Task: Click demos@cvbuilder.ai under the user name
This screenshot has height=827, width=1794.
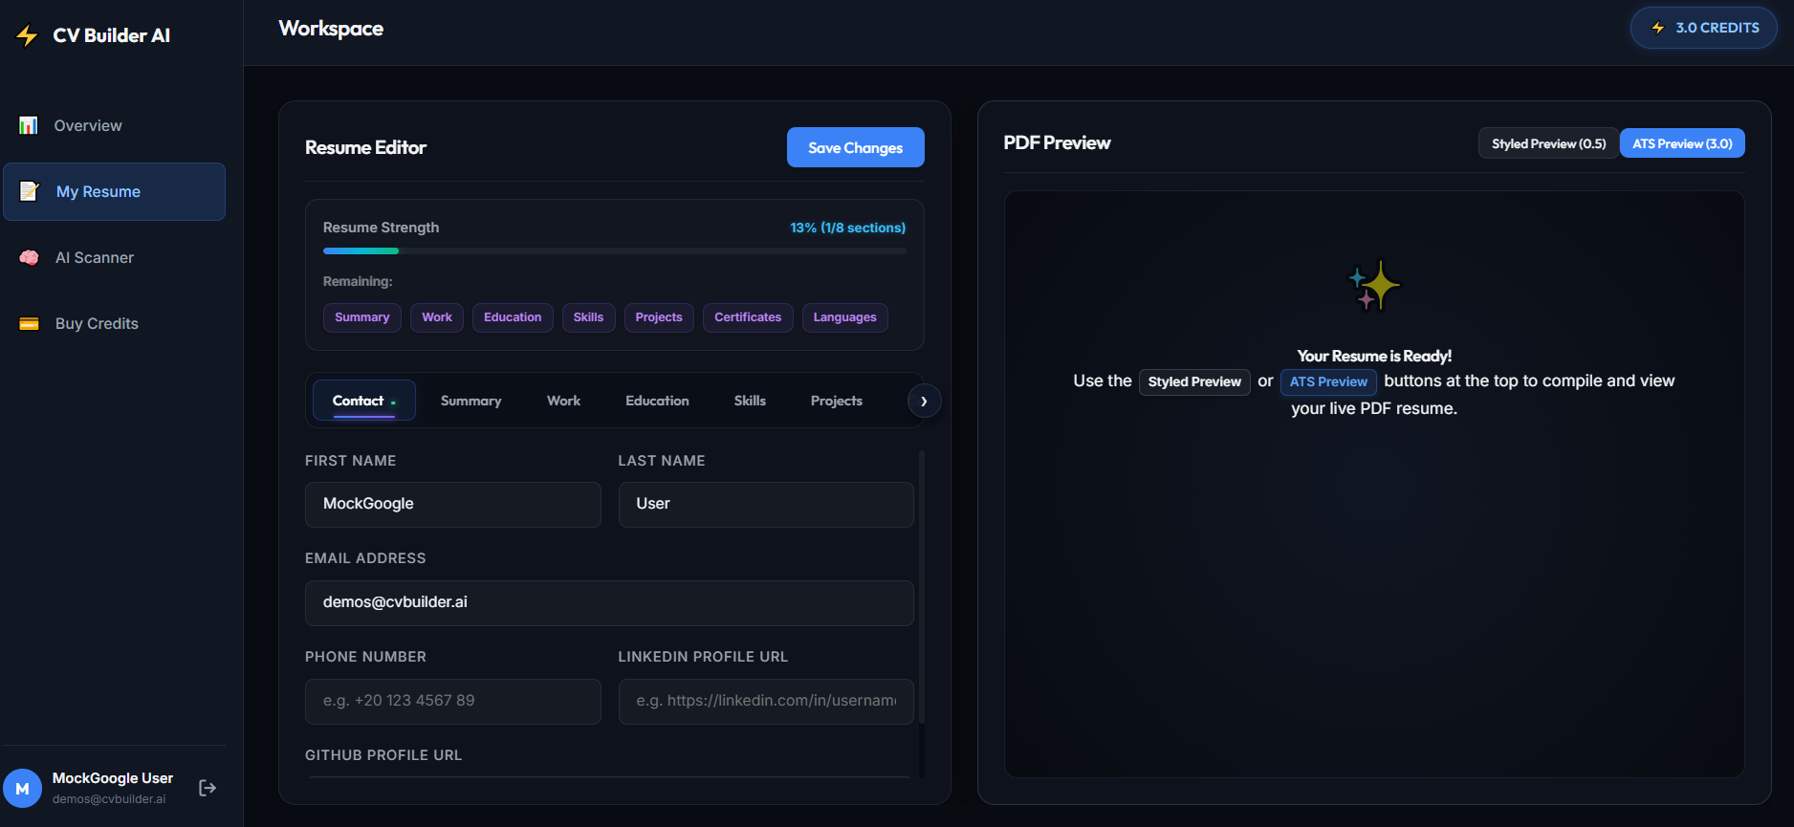Action: click(109, 799)
